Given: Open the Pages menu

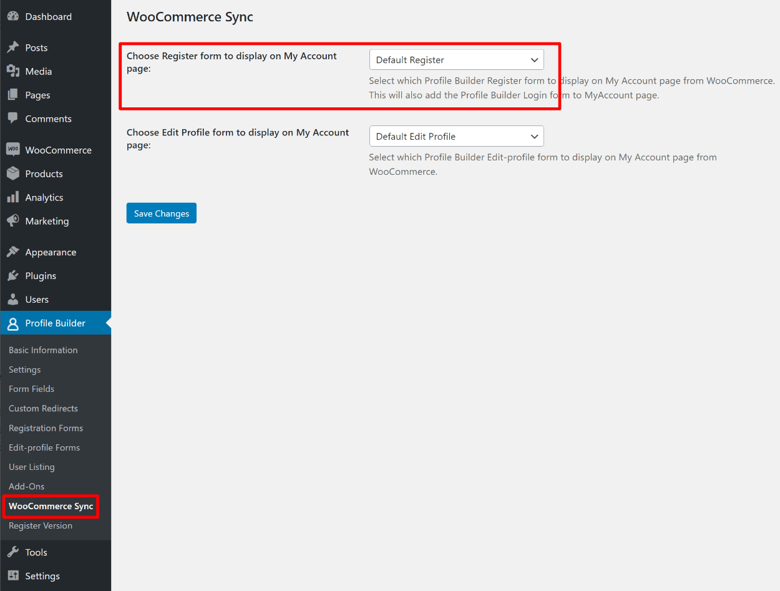Looking at the screenshot, I should pyautogui.click(x=56, y=95).
